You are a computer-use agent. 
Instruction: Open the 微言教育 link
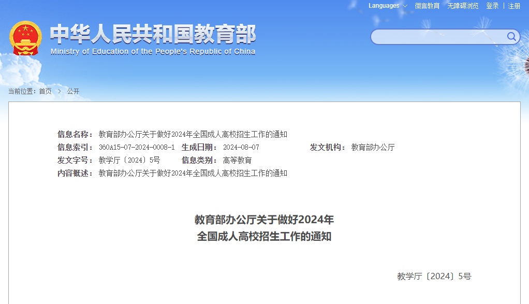(427, 6)
